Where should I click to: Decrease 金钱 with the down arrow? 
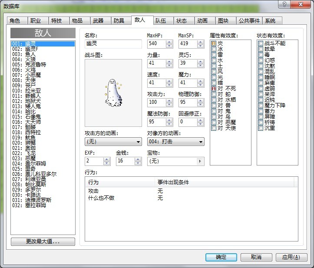(x=138, y=163)
